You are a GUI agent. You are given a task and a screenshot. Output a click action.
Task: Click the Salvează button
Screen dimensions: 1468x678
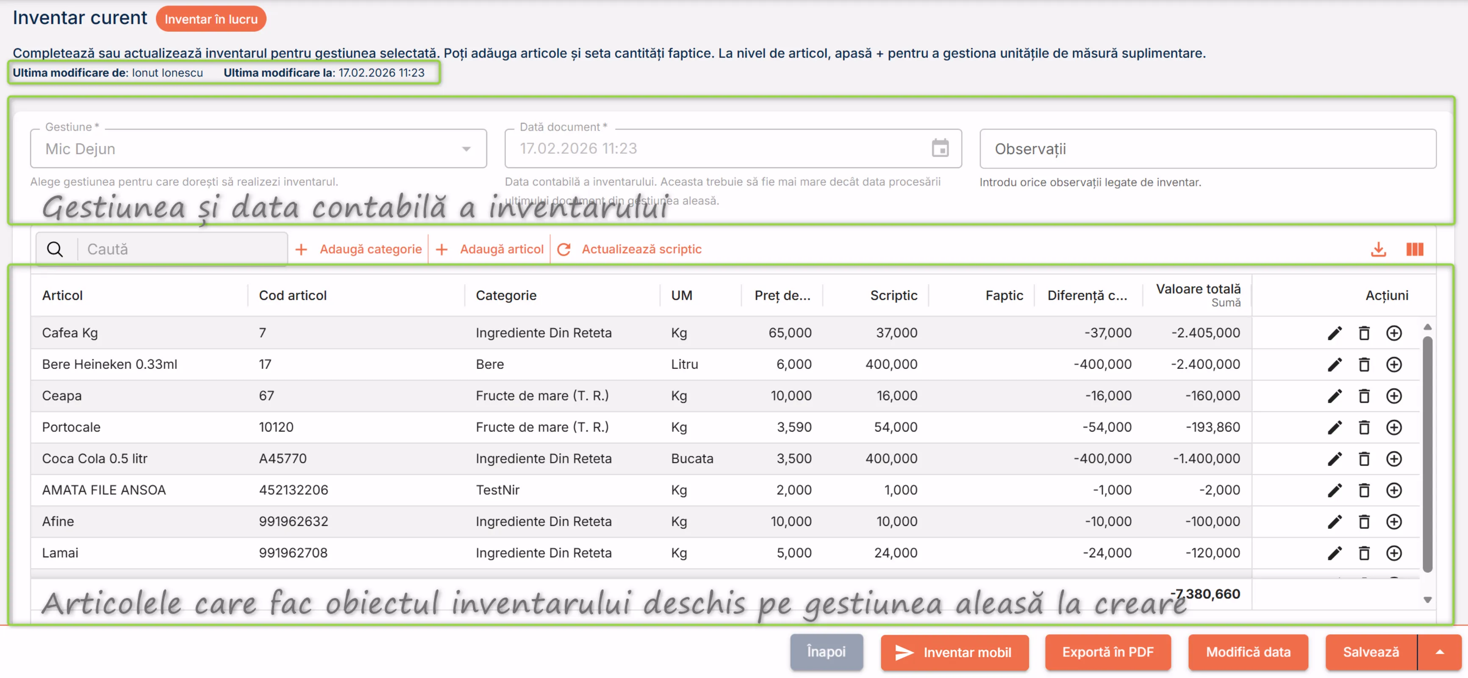click(1371, 652)
